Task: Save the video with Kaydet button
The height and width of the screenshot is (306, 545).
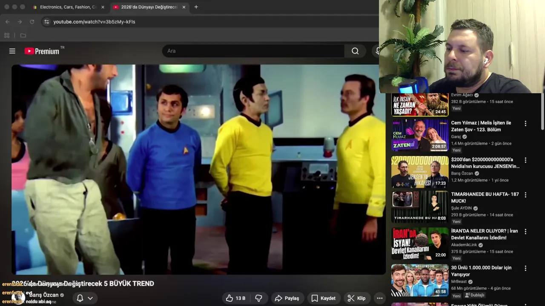Action: coord(323,298)
